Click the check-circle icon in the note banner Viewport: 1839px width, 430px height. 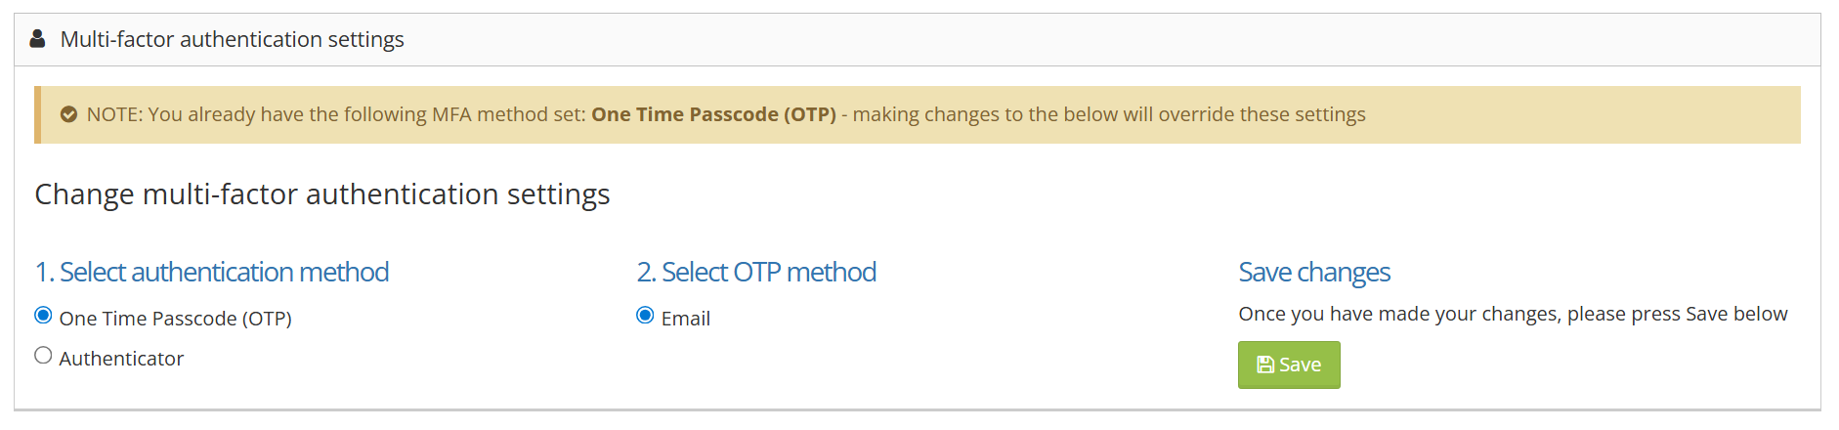68,114
